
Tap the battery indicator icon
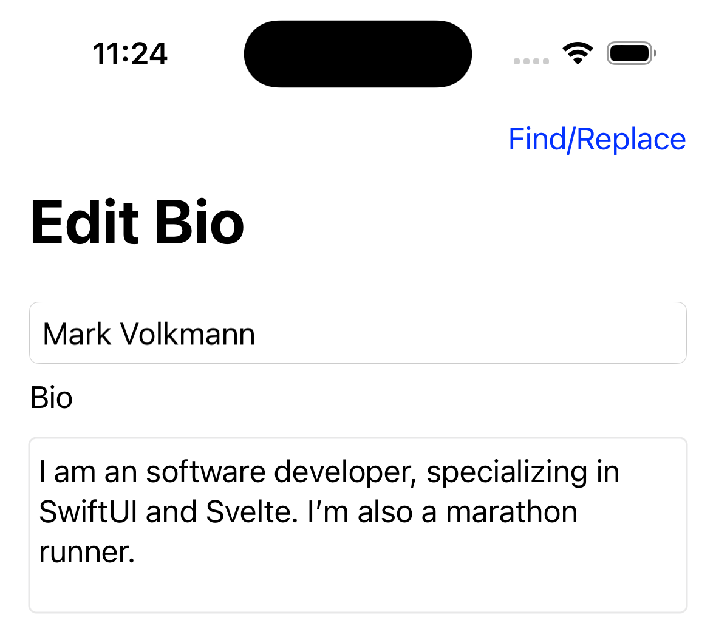[631, 53]
